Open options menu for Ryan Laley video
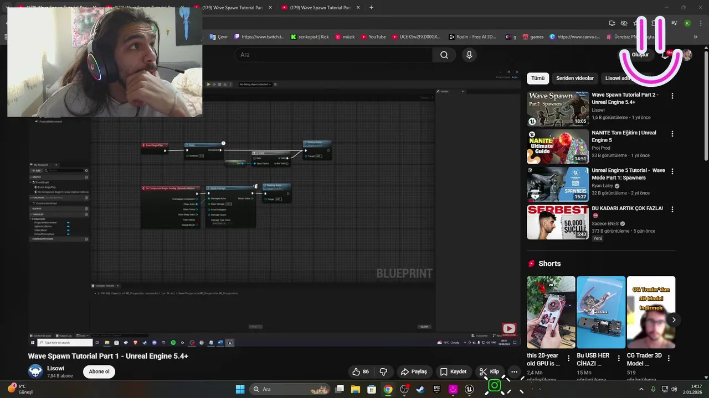The image size is (709, 398). click(672, 171)
